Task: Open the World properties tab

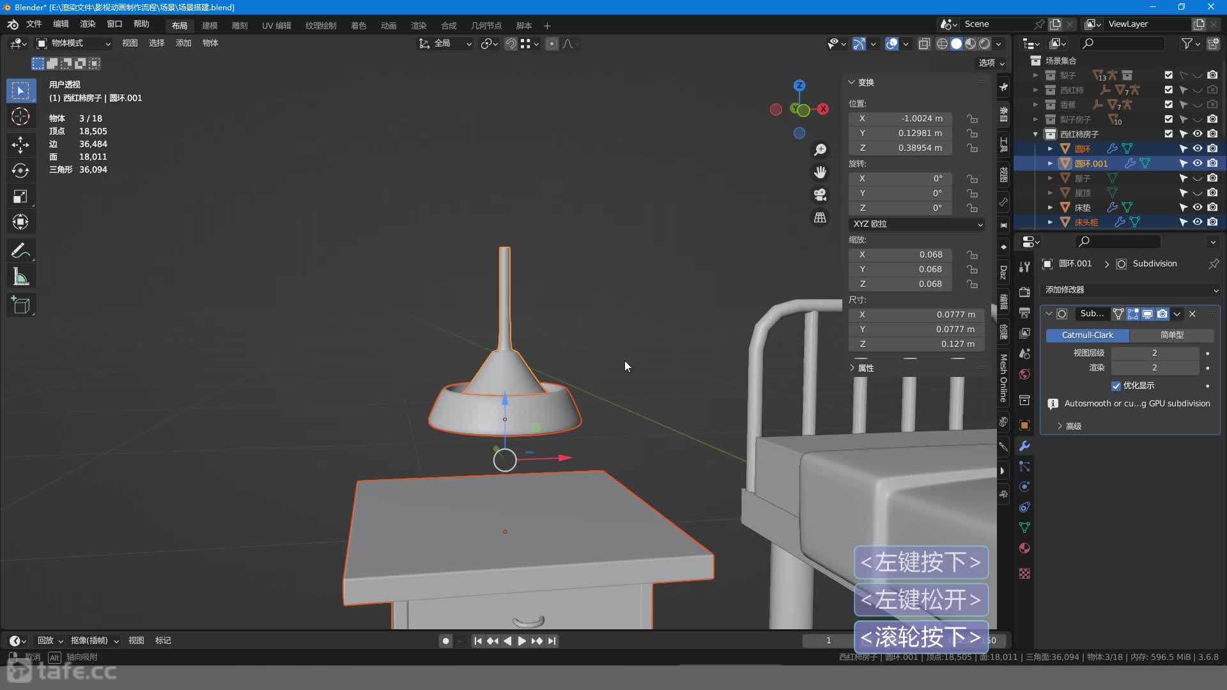Action: pos(1024,374)
